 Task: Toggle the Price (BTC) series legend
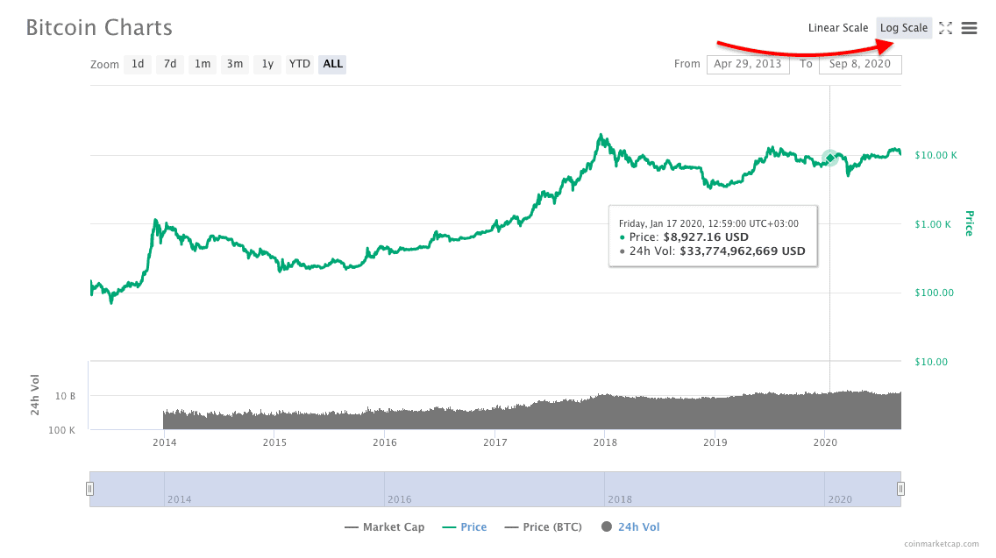(543, 526)
